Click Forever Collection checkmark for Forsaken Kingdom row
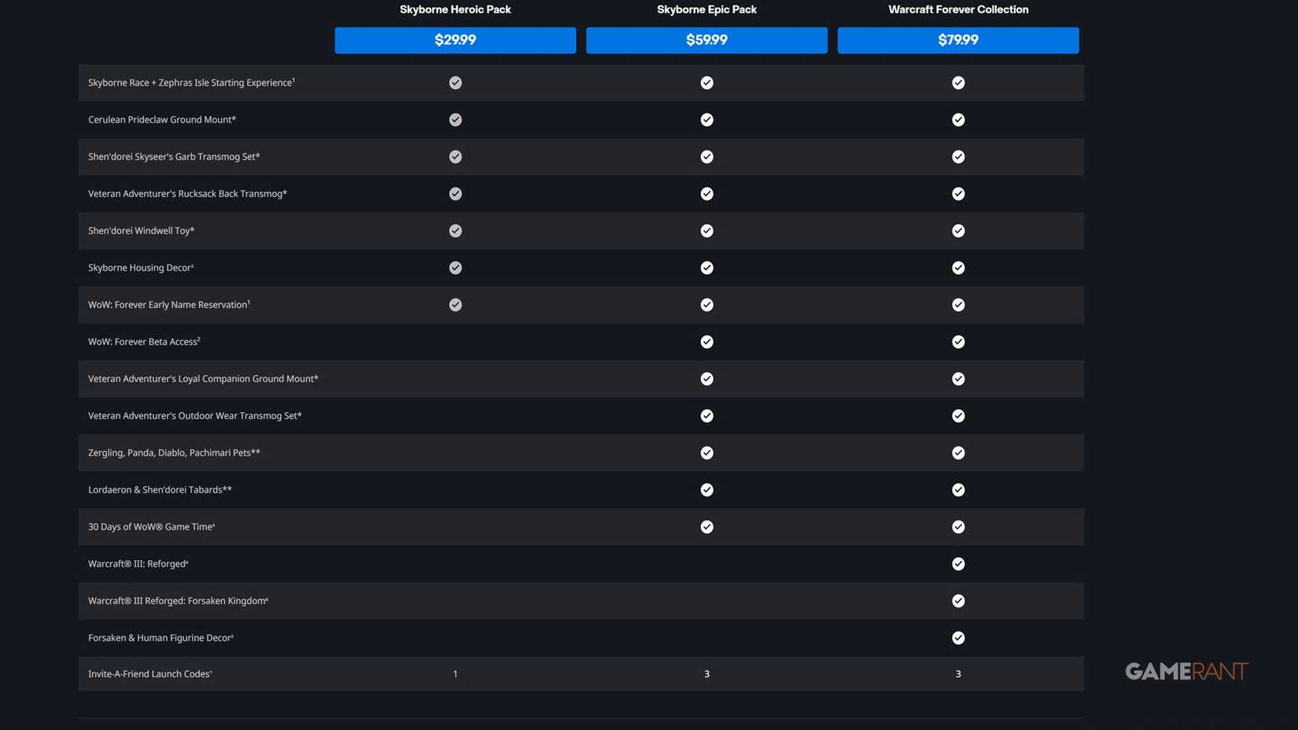The image size is (1298, 730). tap(958, 600)
